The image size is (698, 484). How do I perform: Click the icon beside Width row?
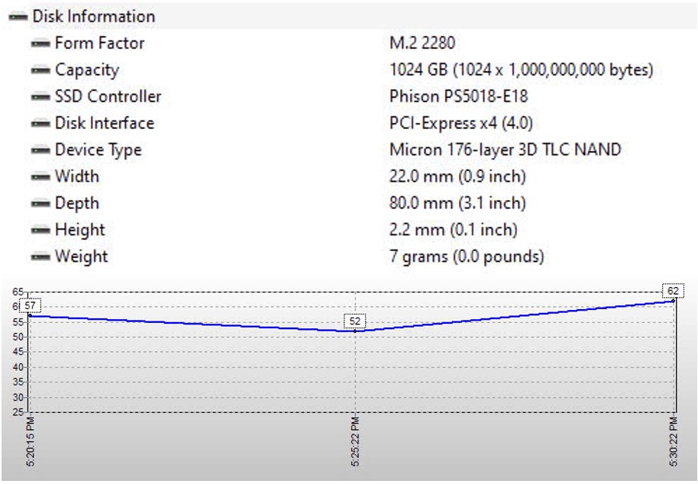[x=41, y=177]
